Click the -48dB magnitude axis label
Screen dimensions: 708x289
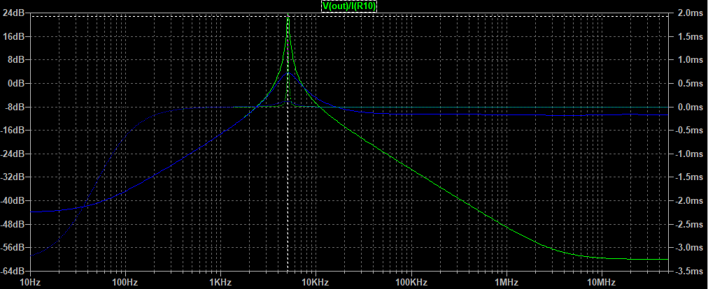[13, 224]
